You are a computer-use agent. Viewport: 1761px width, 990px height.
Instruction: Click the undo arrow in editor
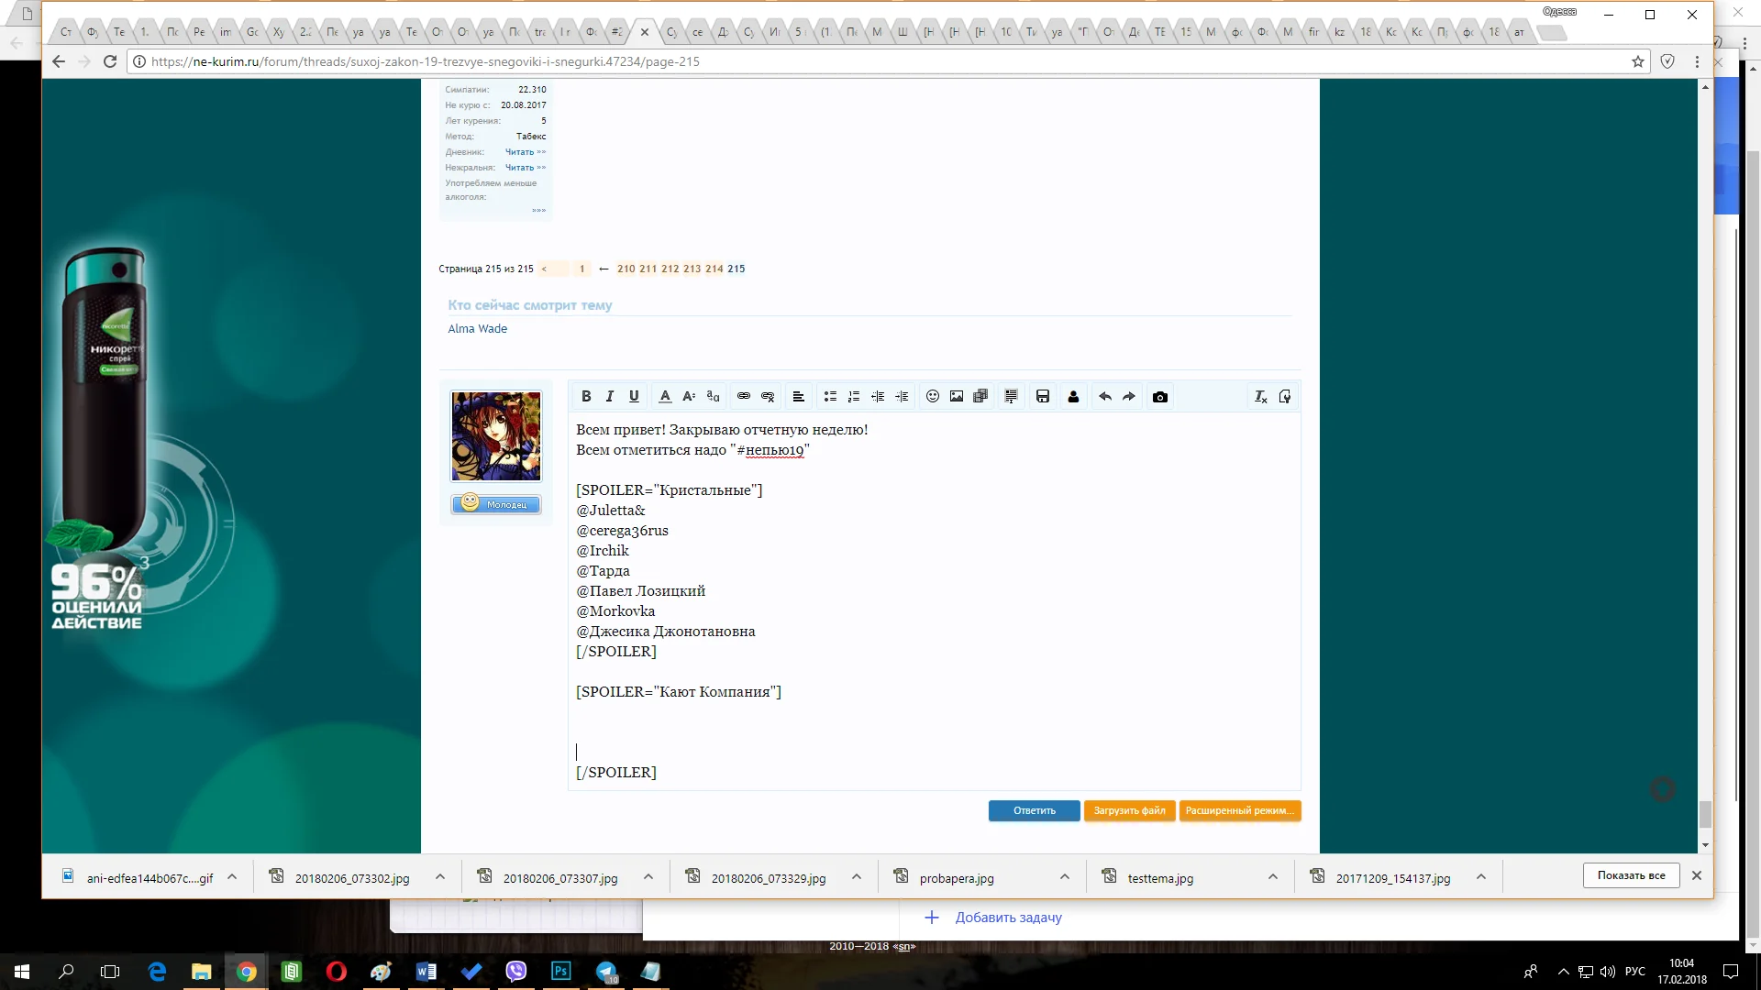pyautogui.click(x=1105, y=397)
